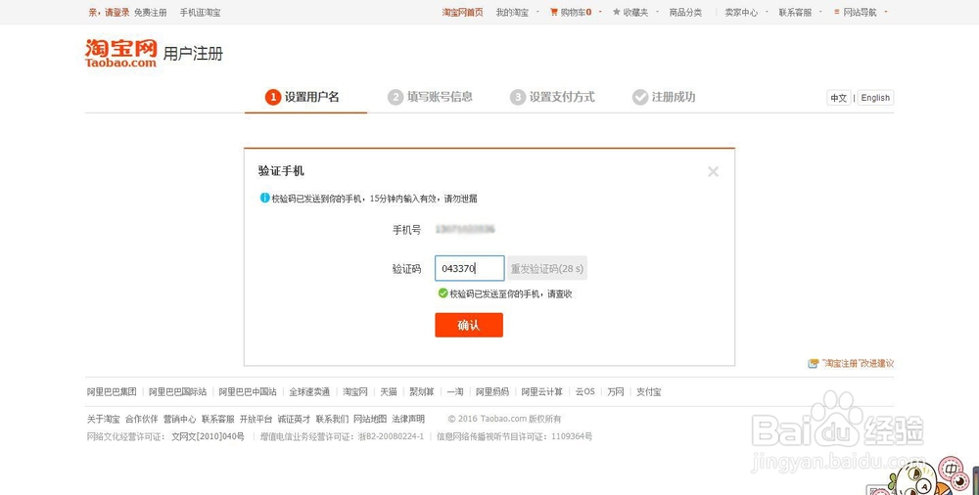Click the 验证码 input field
This screenshot has height=495, width=979.
click(x=470, y=268)
